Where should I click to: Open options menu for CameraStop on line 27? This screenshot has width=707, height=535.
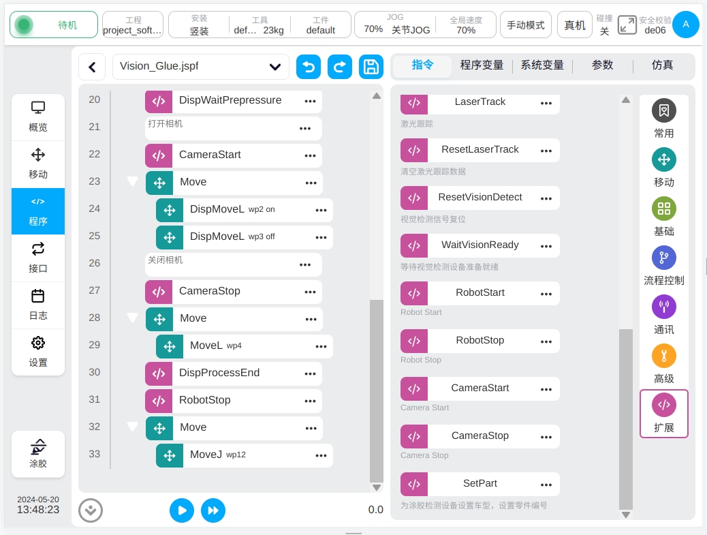[x=310, y=292]
